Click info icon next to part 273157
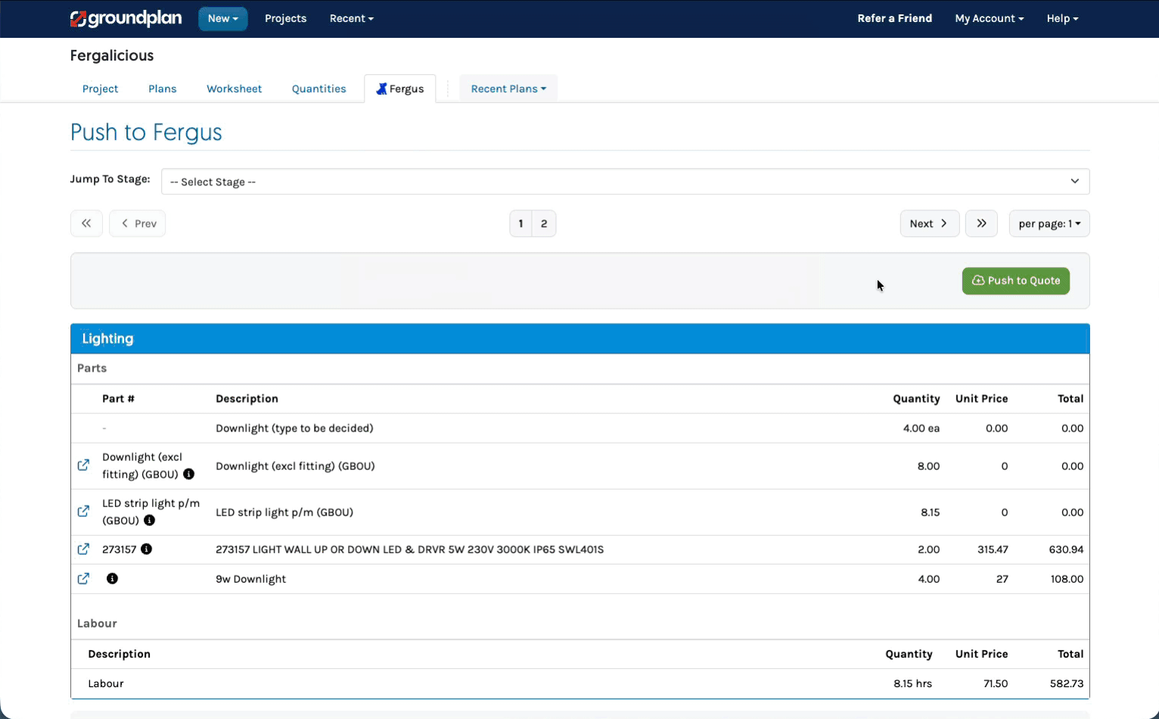 (x=147, y=549)
